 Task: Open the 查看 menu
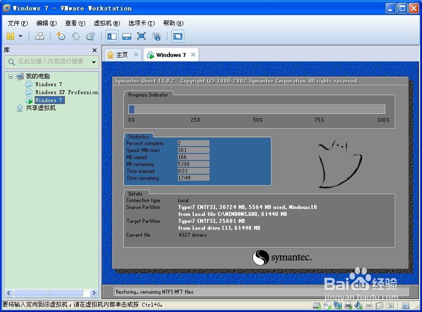(75, 23)
